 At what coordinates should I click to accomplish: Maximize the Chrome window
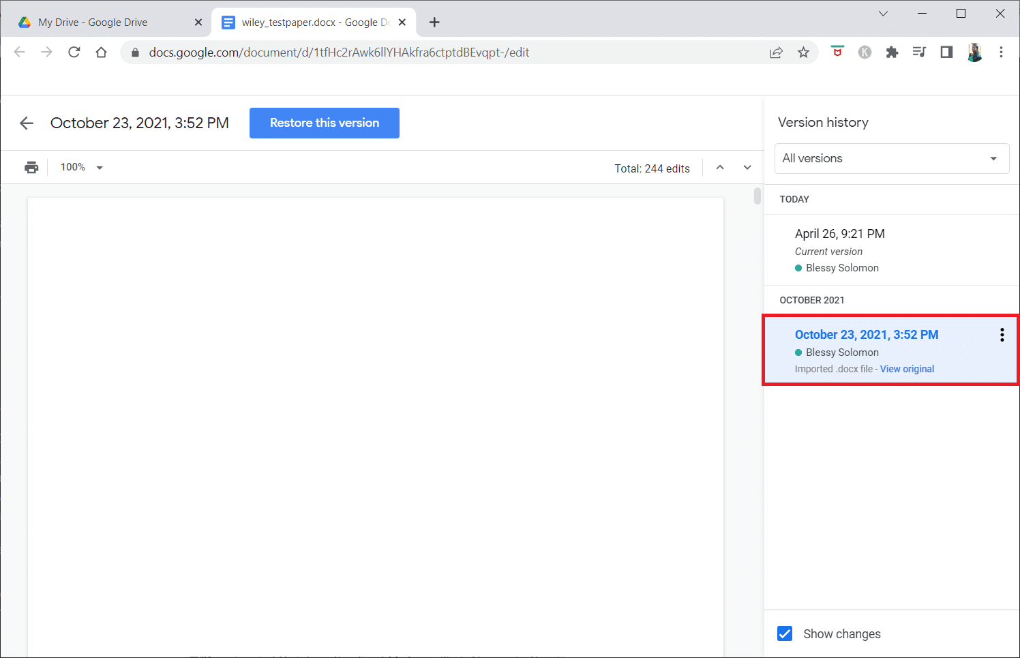pos(961,14)
